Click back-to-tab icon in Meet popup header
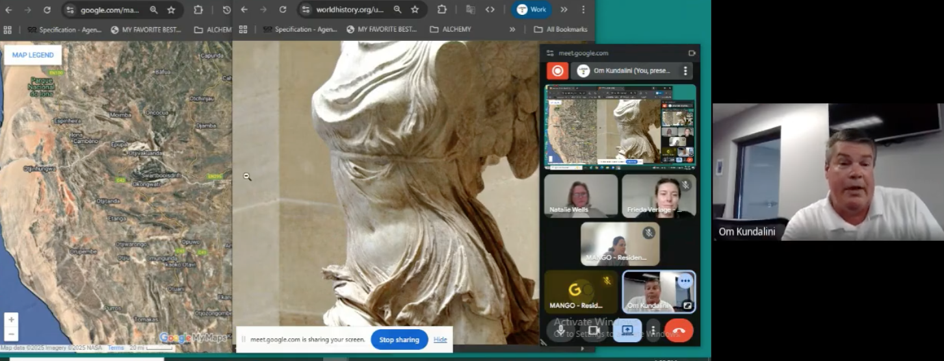This screenshot has height=361, width=944. [691, 53]
